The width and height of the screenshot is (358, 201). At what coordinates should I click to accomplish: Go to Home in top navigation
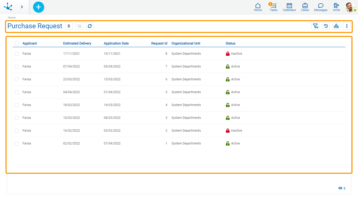[258, 7]
